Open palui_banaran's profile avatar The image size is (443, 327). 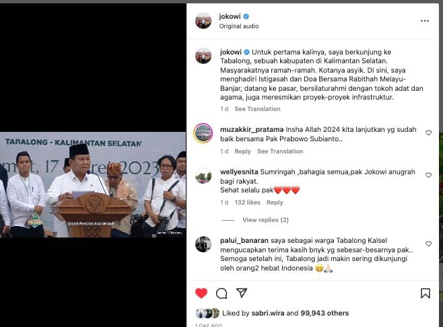[203, 244]
